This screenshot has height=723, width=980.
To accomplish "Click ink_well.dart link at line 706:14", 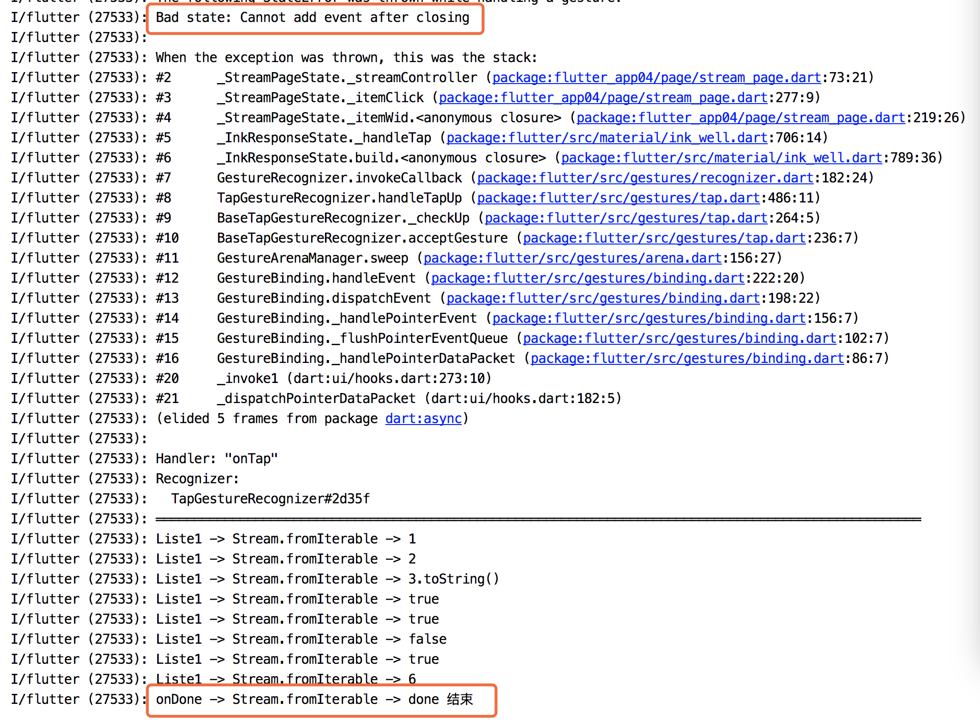I will [x=606, y=138].
